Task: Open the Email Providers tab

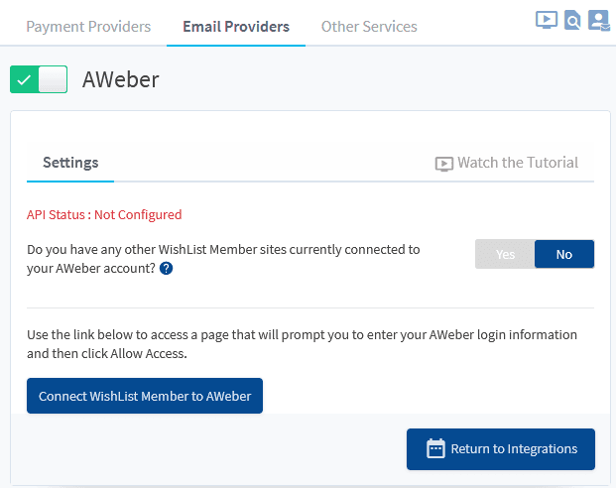Action: [236, 26]
